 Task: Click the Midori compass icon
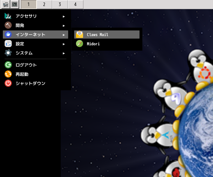pyautogui.click(x=80, y=44)
